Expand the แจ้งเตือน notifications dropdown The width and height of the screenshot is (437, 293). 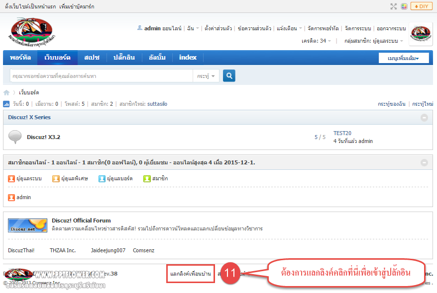(289, 28)
